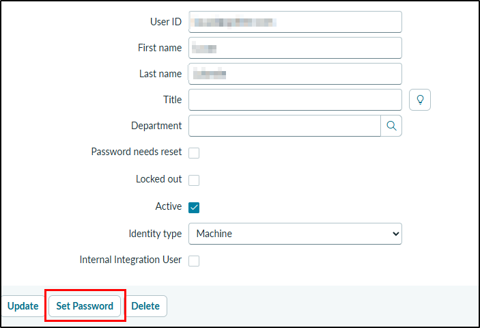Enable the Password needs reset checkbox
480x328 pixels.
coord(194,153)
